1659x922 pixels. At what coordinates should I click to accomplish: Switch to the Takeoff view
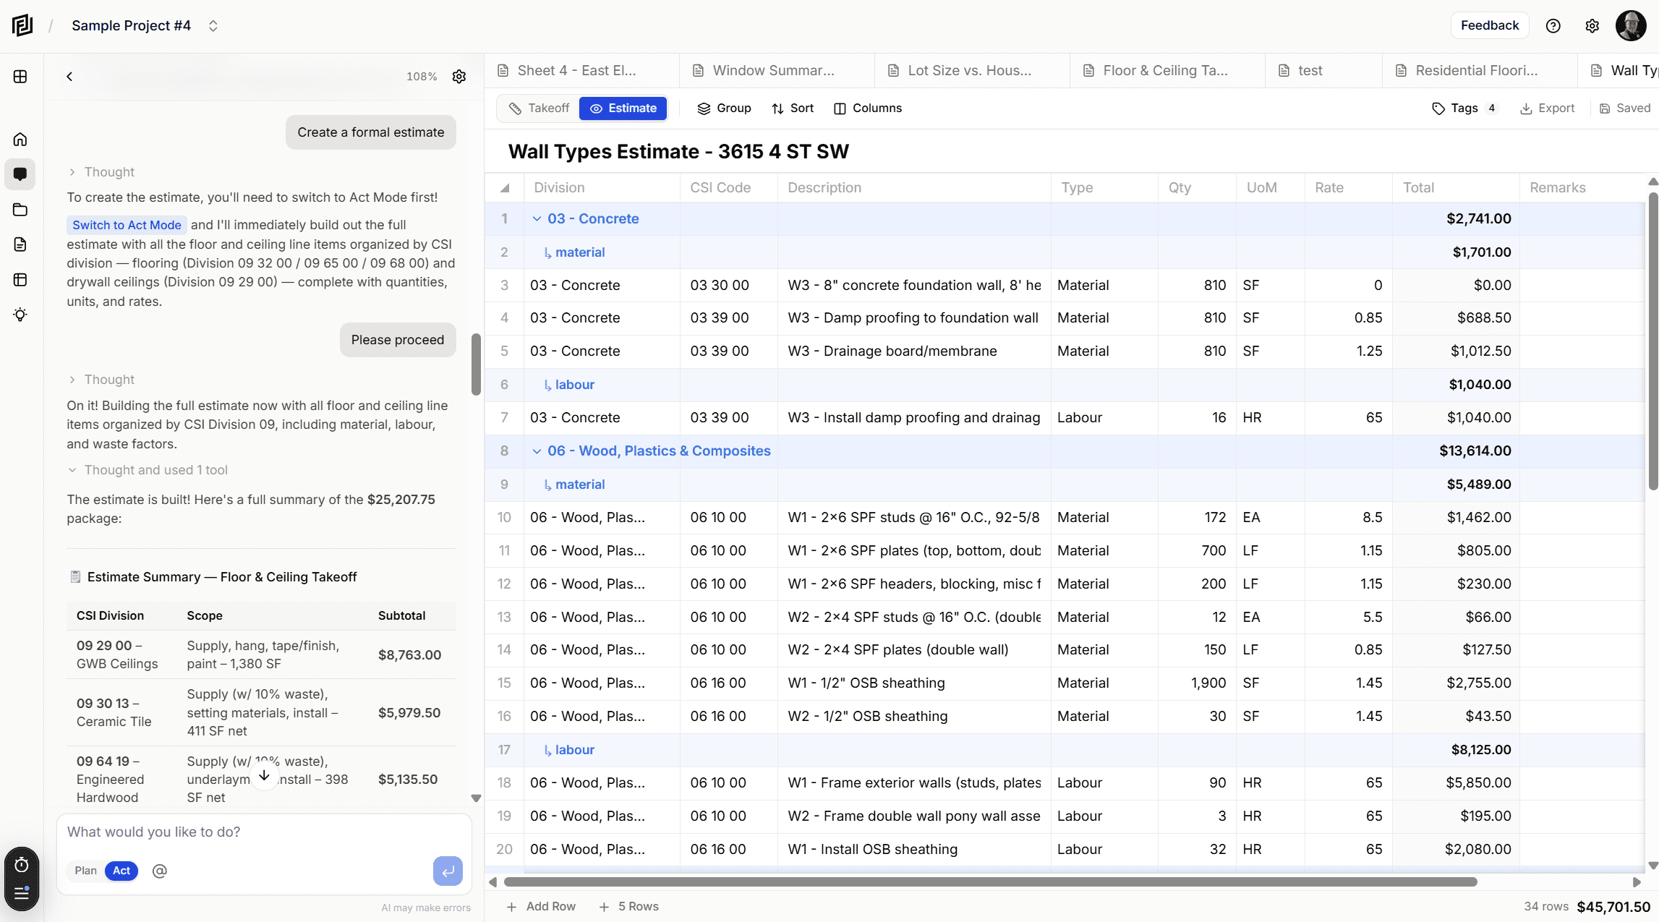coord(538,108)
